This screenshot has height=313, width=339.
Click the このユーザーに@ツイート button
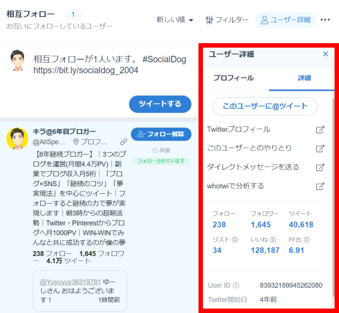(x=265, y=106)
